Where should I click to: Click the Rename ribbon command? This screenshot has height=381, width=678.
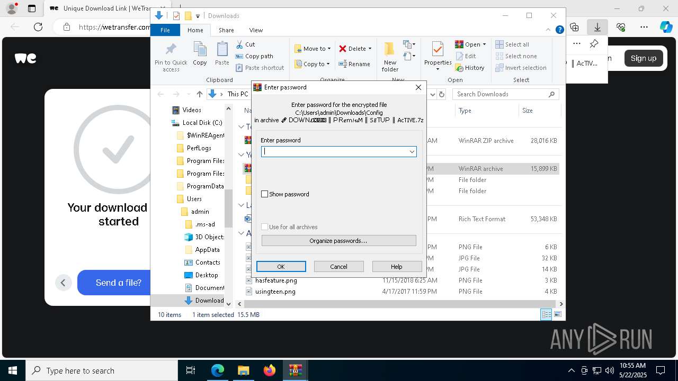click(x=354, y=64)
